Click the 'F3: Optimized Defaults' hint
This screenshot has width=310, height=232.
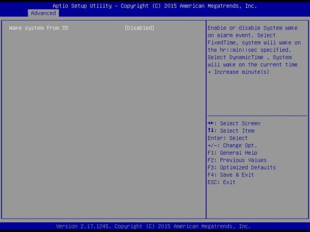(x=241, y=168)
